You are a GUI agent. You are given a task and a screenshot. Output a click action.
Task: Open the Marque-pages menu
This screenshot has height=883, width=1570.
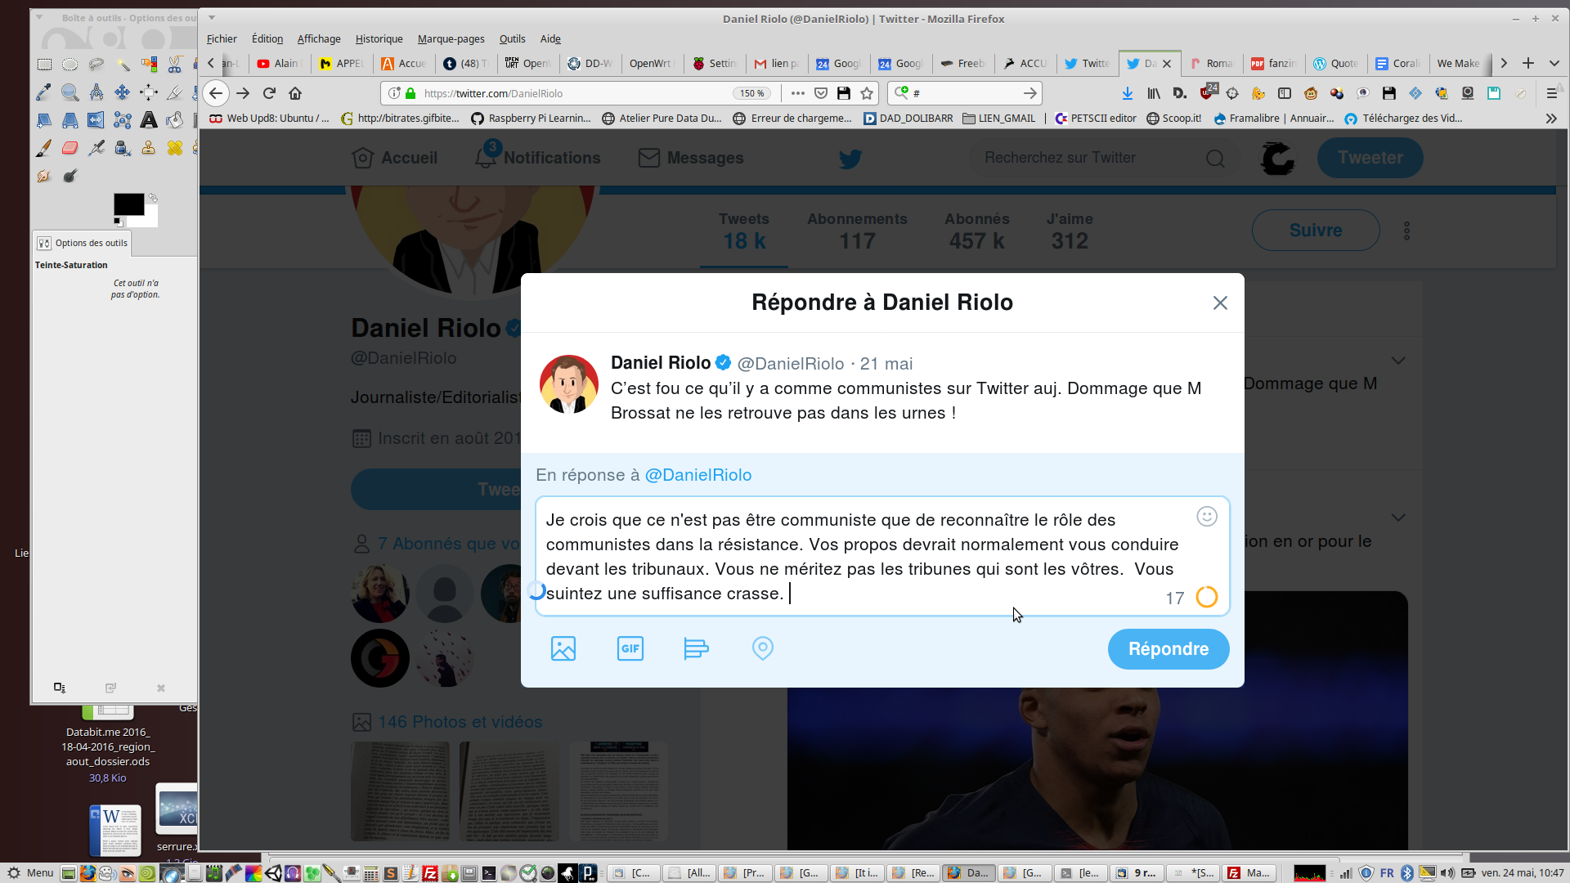pos(451,38)
